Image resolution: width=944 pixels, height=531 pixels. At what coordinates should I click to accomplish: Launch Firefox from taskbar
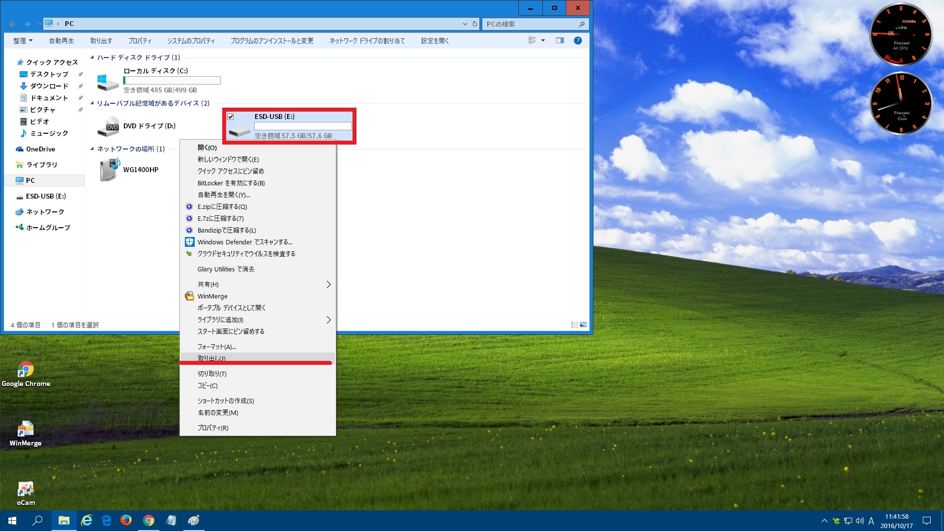pyautogui.click(x=126, y=520)
